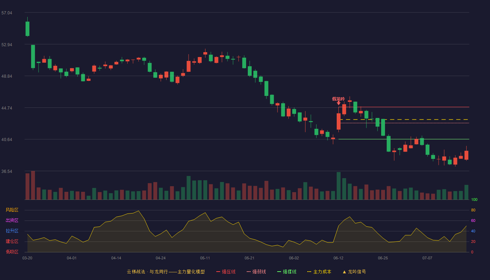
Task: Click the 36.54 price axis label
Action: [7, 171]
